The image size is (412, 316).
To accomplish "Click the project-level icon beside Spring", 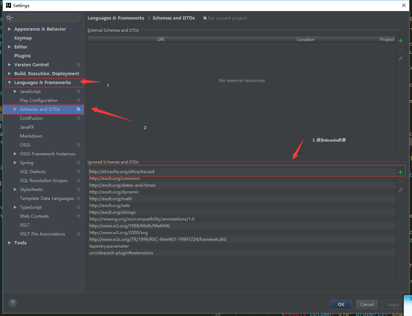I will point(78,163).
